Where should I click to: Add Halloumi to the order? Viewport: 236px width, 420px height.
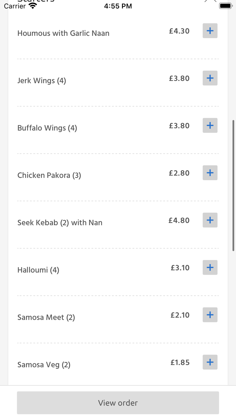click(210, 267)
